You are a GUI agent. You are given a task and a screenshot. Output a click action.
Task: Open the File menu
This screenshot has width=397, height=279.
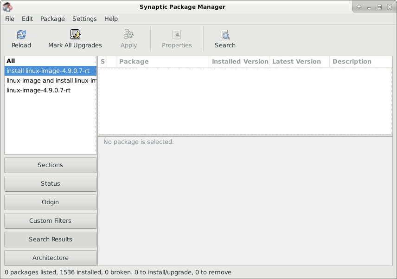pos(10,19)
